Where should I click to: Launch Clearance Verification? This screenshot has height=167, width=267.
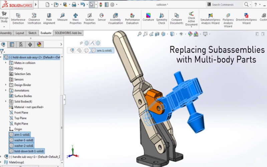pyautogui.click(x=34, y=19)
